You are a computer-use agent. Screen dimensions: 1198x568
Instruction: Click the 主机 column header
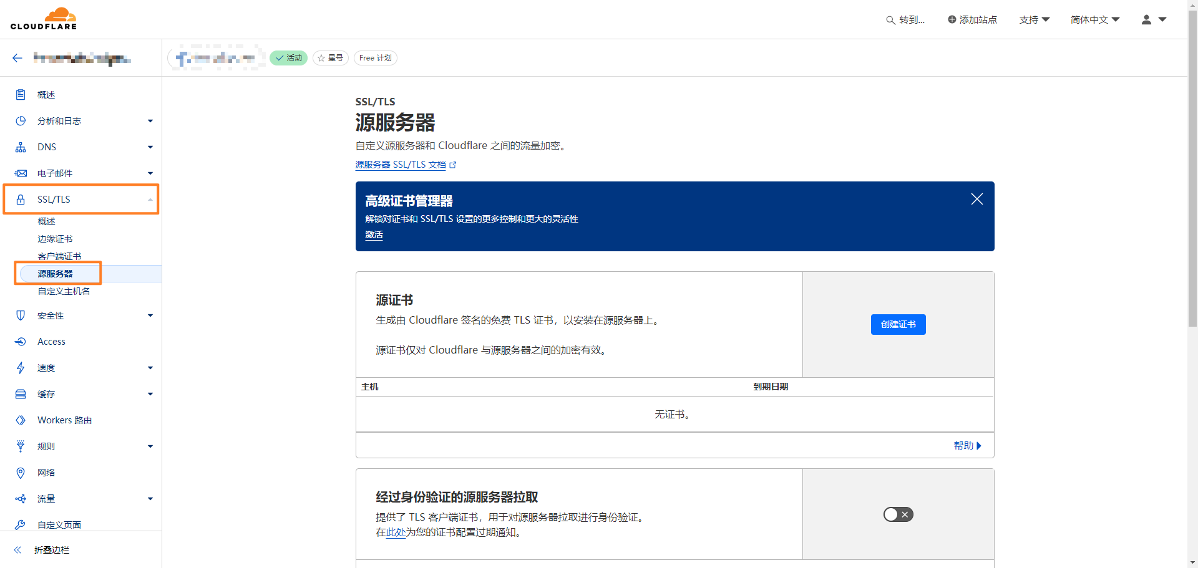370,387
